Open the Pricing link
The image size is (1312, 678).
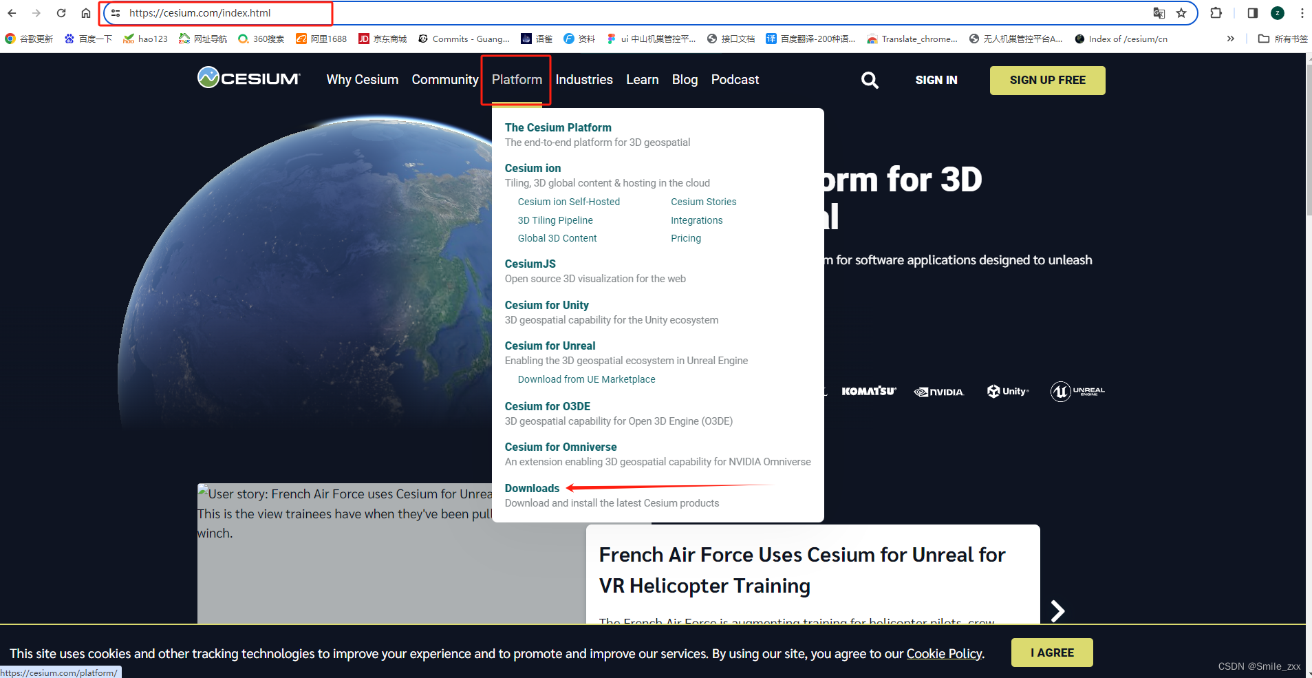tap(686, 238)
